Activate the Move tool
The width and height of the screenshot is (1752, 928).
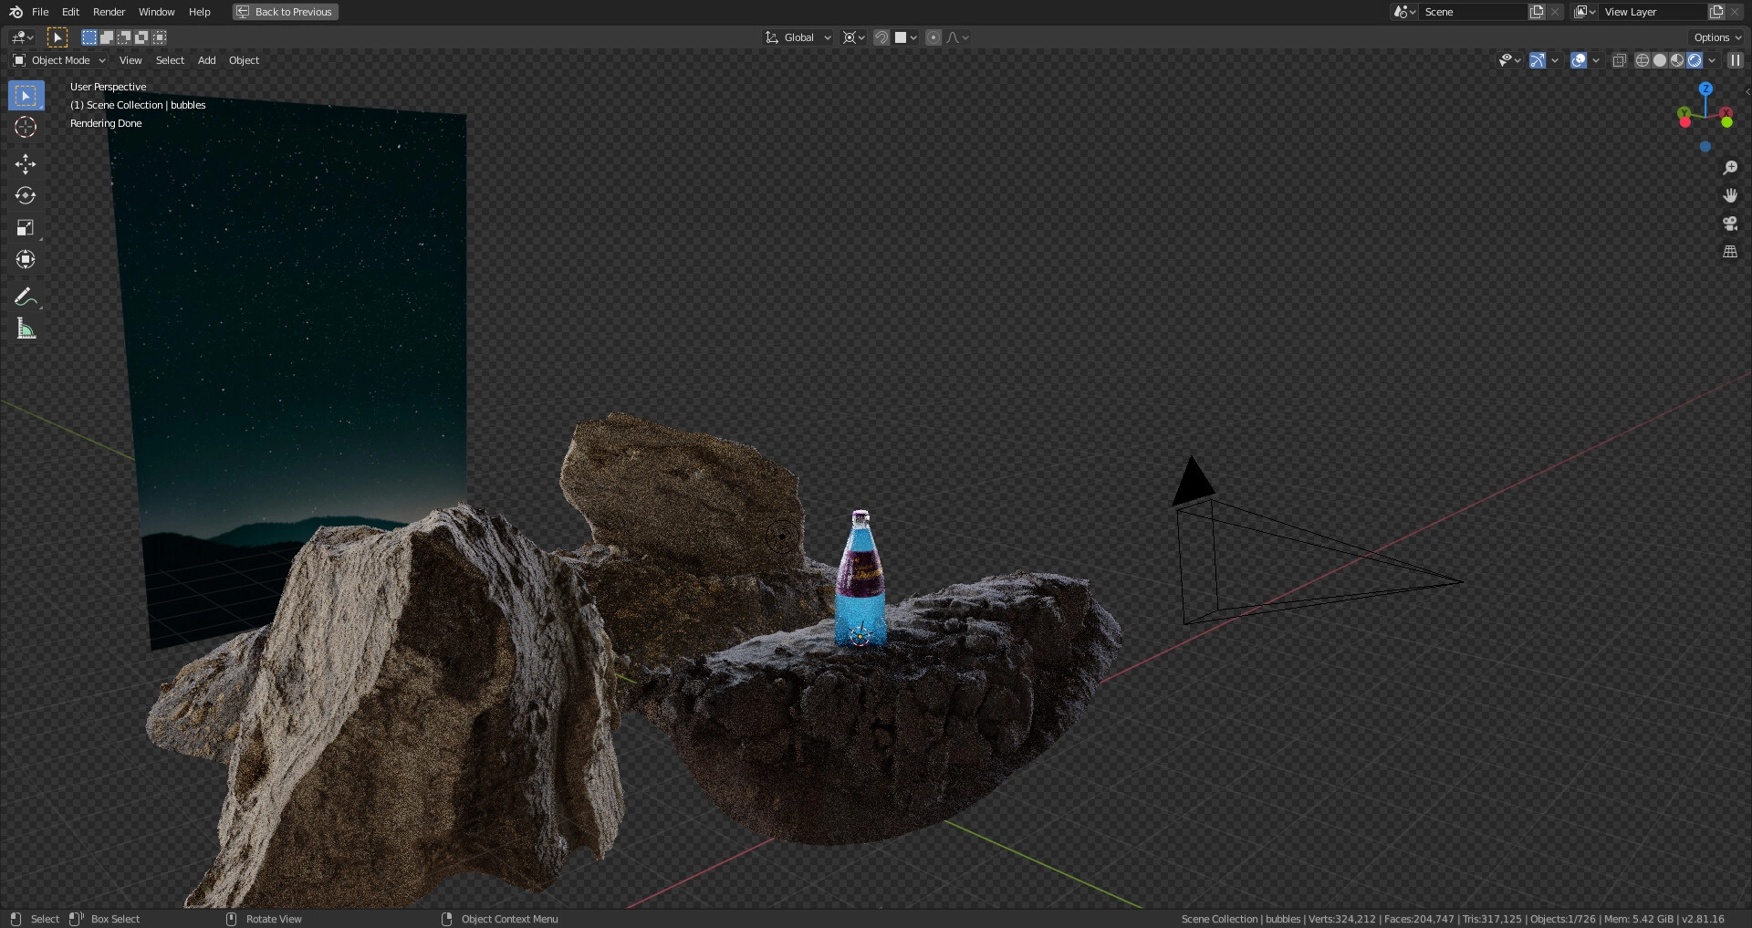[x=26, y=164]
